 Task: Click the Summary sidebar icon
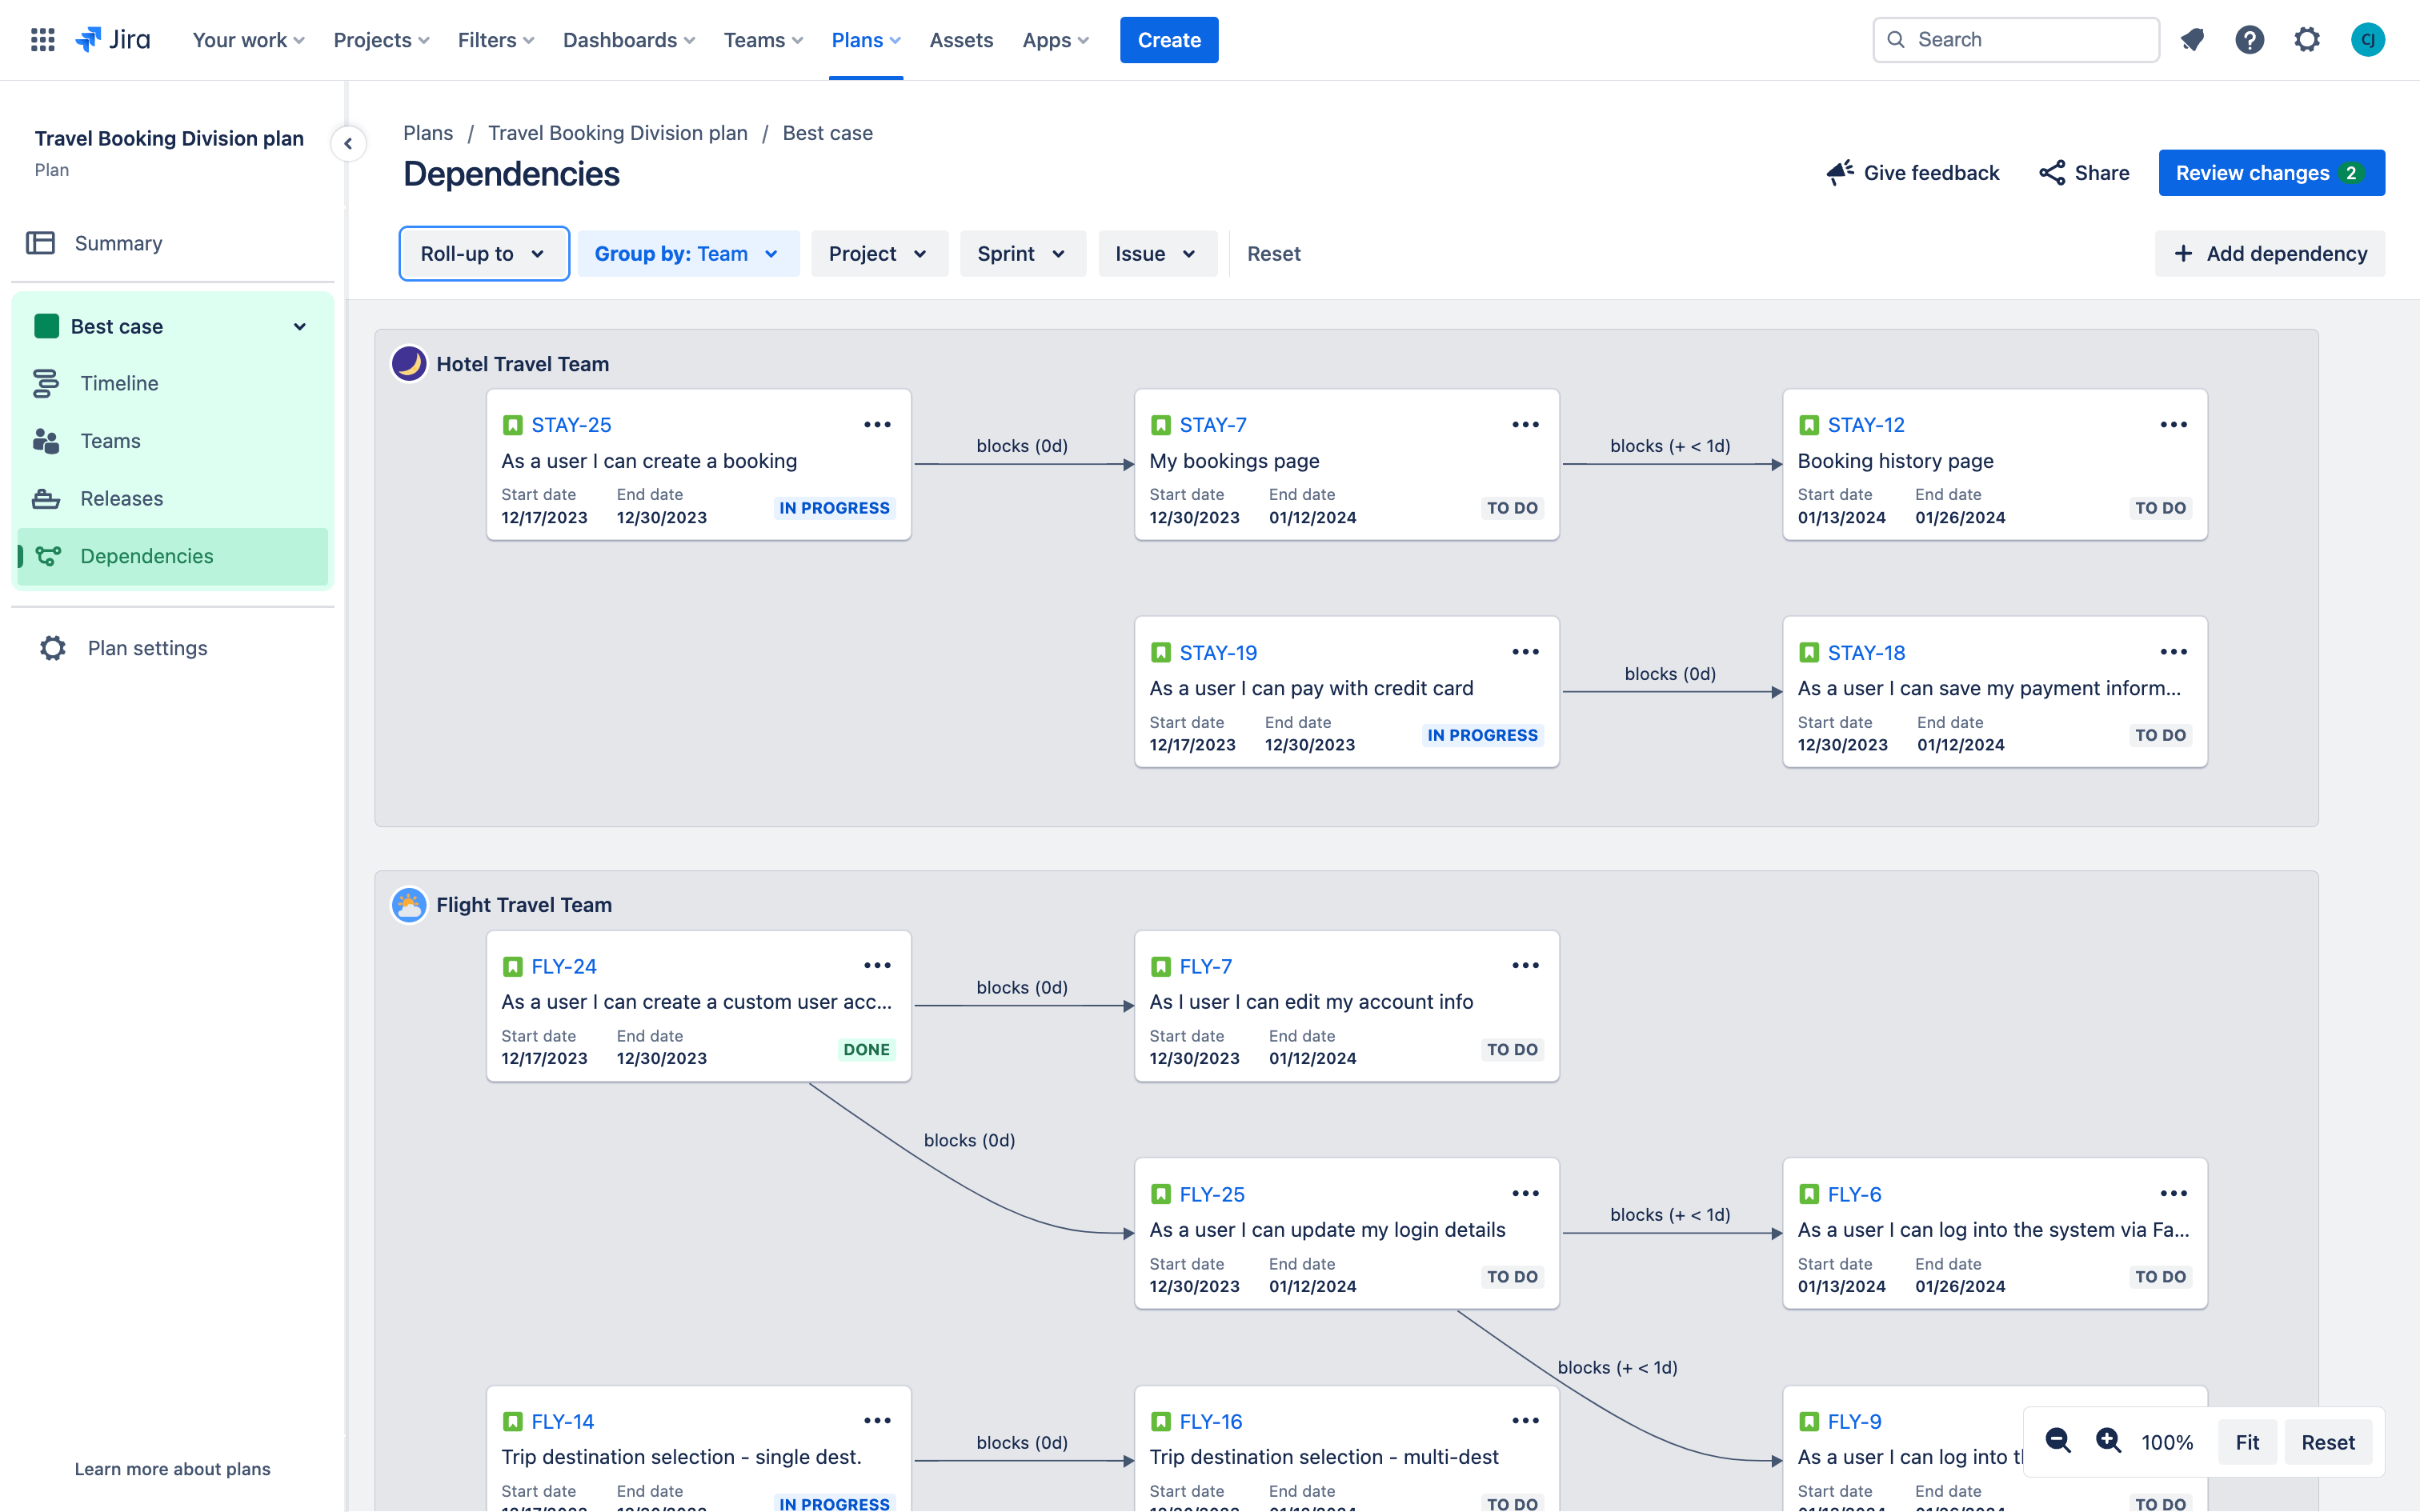(x=42, y=244)
